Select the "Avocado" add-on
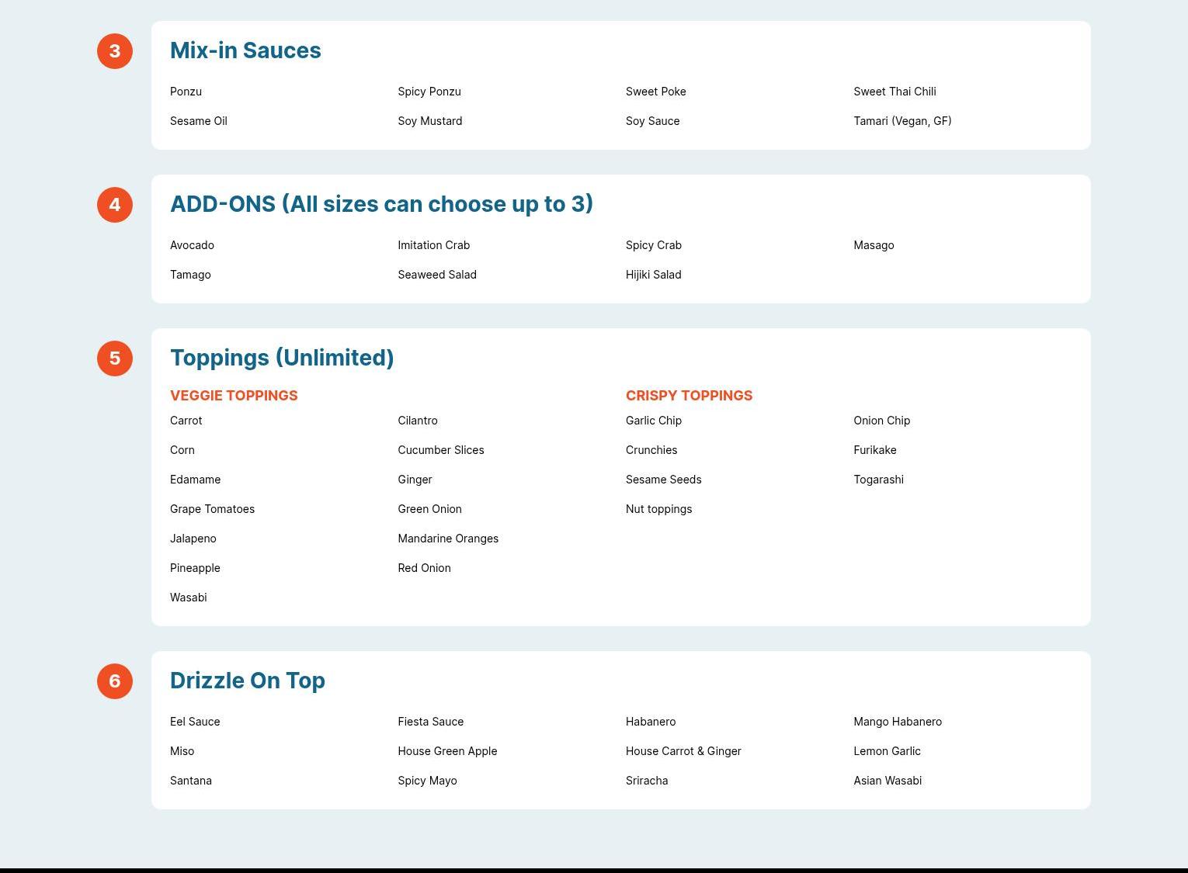Screen dimensions: 1188x873 tap(192, 245)
